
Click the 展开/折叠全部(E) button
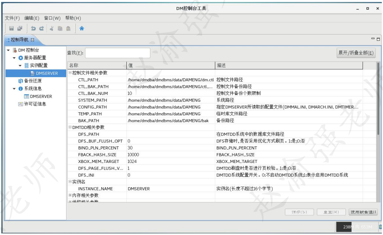coord(356,53)
